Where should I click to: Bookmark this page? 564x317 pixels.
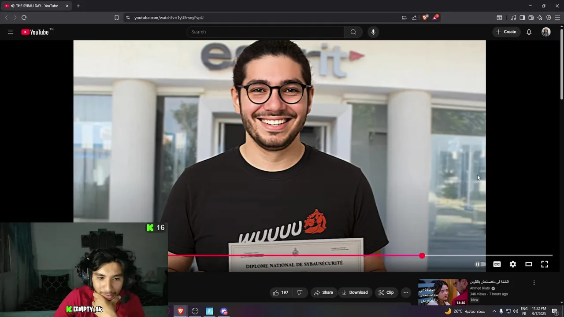pos(116,18)
